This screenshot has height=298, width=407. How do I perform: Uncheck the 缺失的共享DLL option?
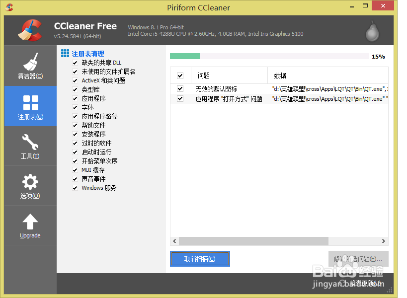click(75, 62)
